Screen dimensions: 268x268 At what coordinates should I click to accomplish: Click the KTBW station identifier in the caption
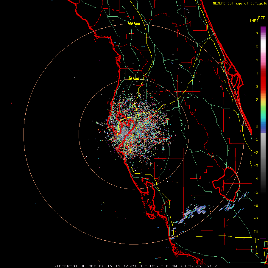[172, 266]
